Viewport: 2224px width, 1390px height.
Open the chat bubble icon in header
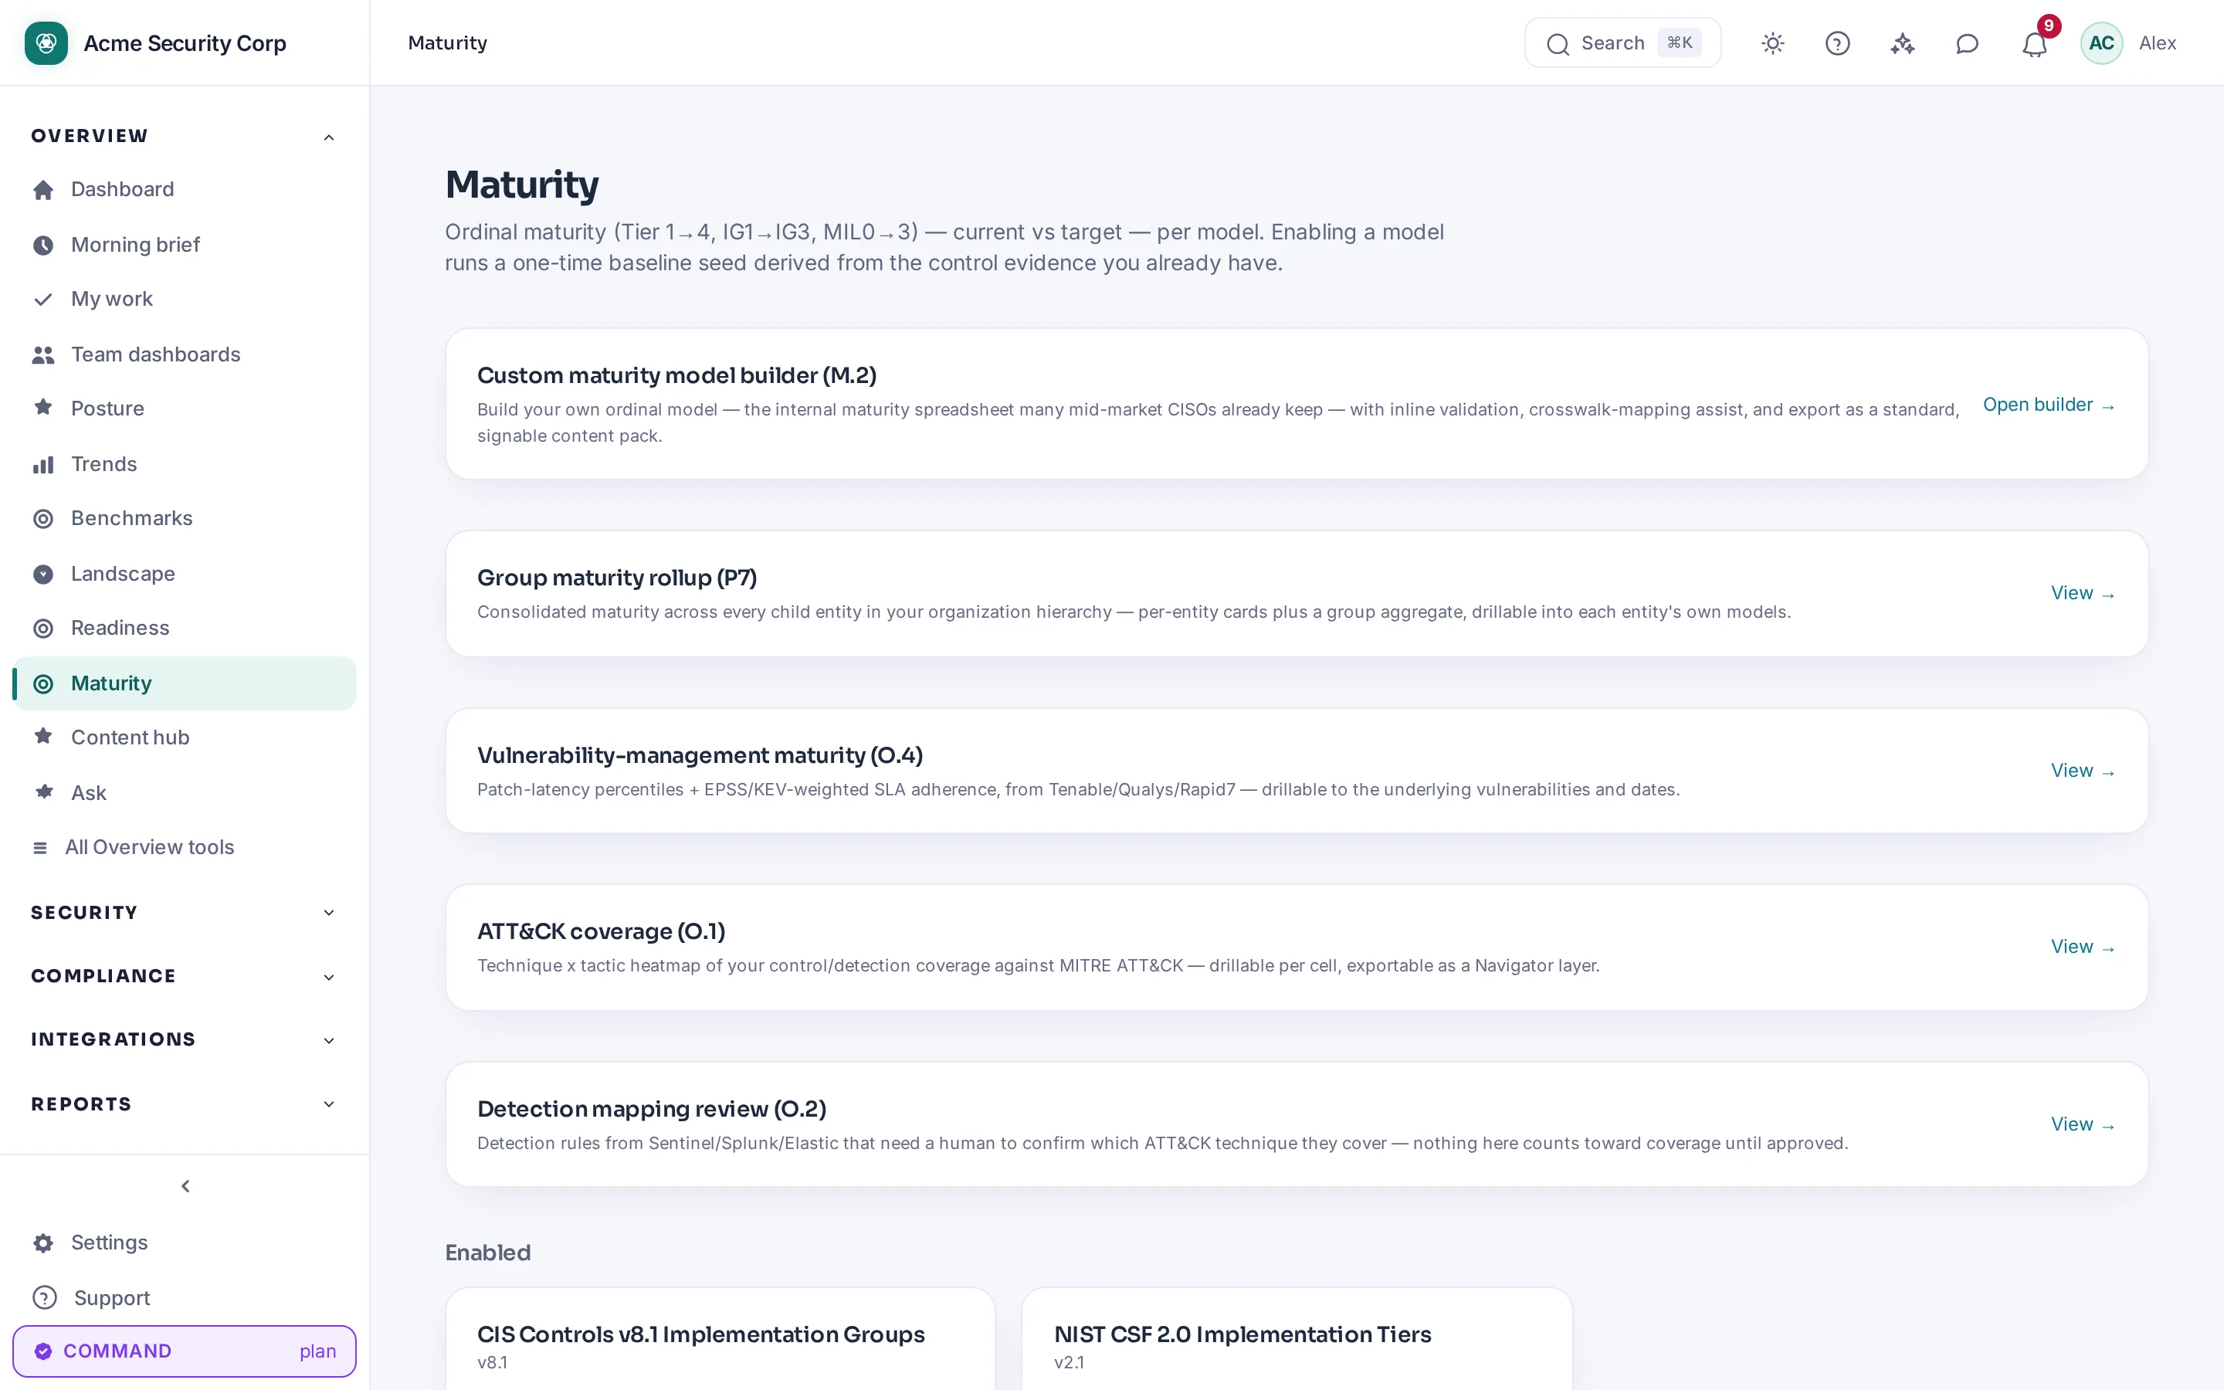(1967, 43)
